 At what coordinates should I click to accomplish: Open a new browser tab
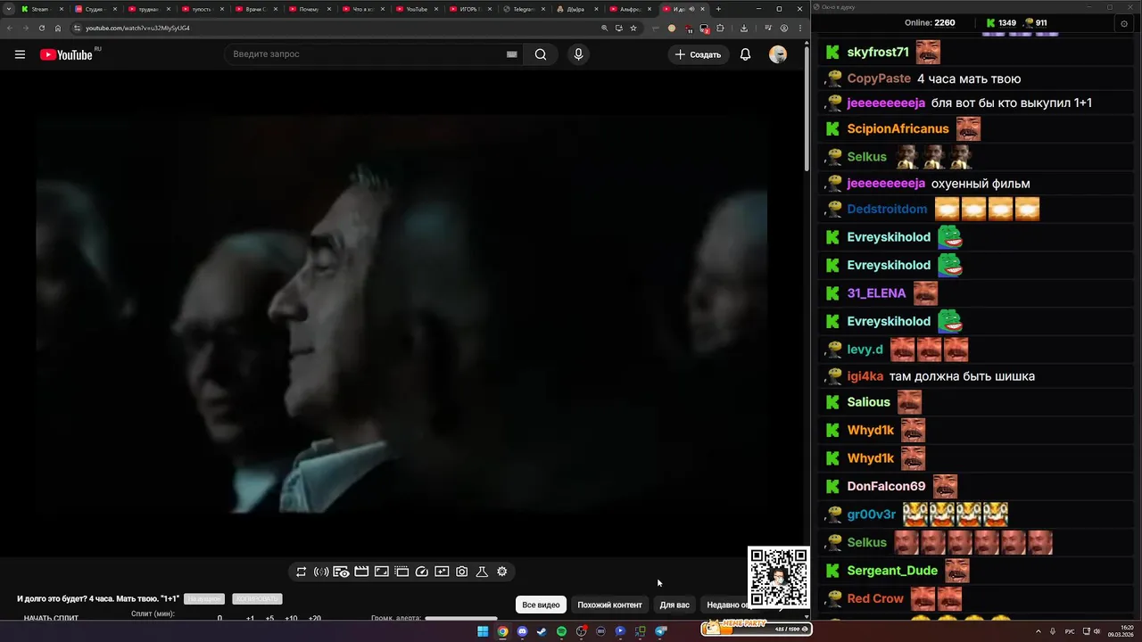pyautogui.click(x=718, y=9)
